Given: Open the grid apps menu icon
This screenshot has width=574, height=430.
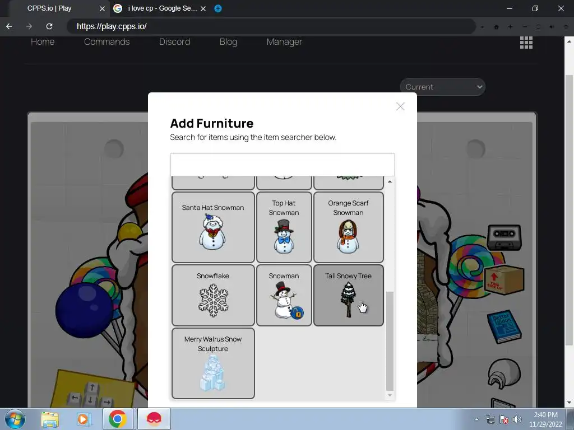Looking at the screenshot, I should (x=526, y=43).
